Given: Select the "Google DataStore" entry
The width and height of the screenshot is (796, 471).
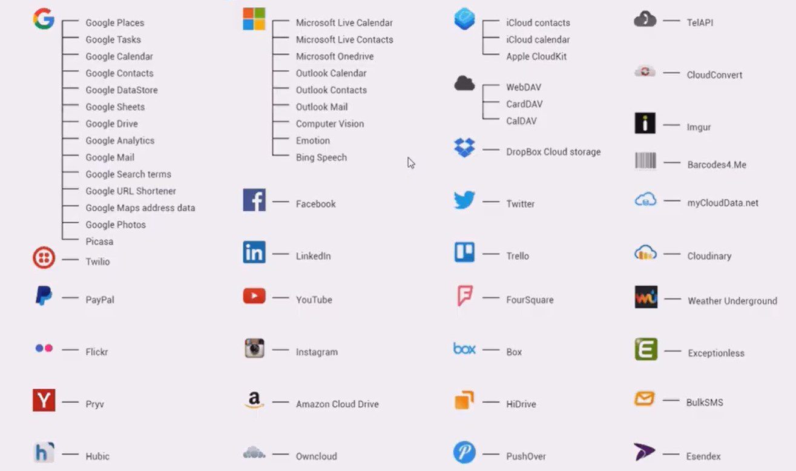Looking at the screenshot, I should point(122,90).
